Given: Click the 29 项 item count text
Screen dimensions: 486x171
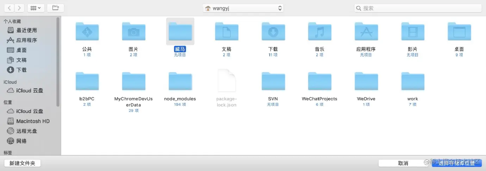Looking at the screenshot, I should click(x=133, y=110).
